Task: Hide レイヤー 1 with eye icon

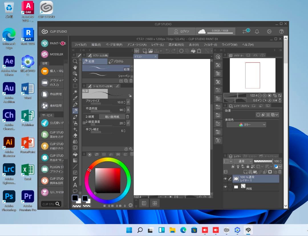Action: (225, 179)
